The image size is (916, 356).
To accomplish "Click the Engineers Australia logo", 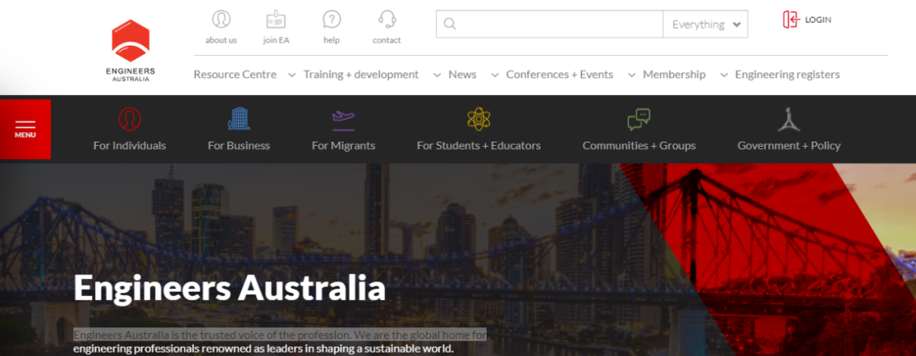I will (x=131, y=50).
